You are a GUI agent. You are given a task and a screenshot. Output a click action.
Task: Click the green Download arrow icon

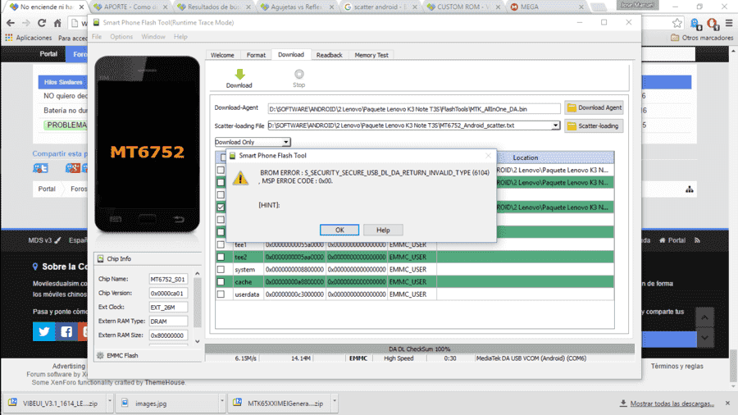239,75
